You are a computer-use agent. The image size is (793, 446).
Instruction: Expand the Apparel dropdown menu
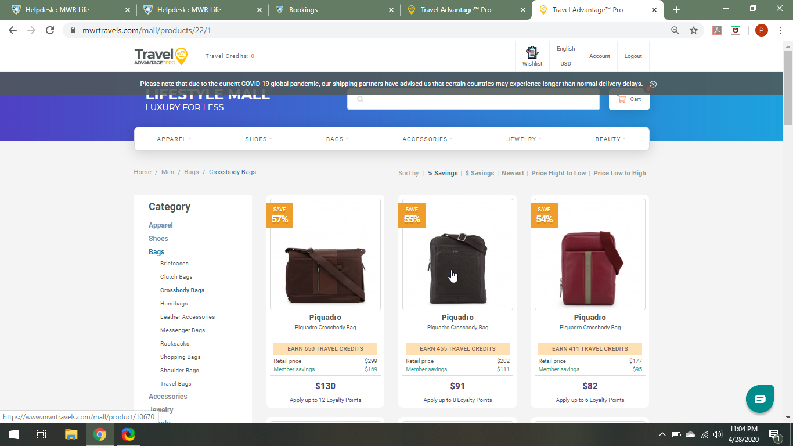174,139
